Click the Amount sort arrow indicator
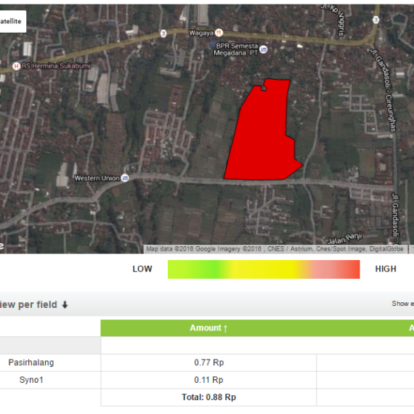Viewport: 414px width, 414px height. point(225,329)
